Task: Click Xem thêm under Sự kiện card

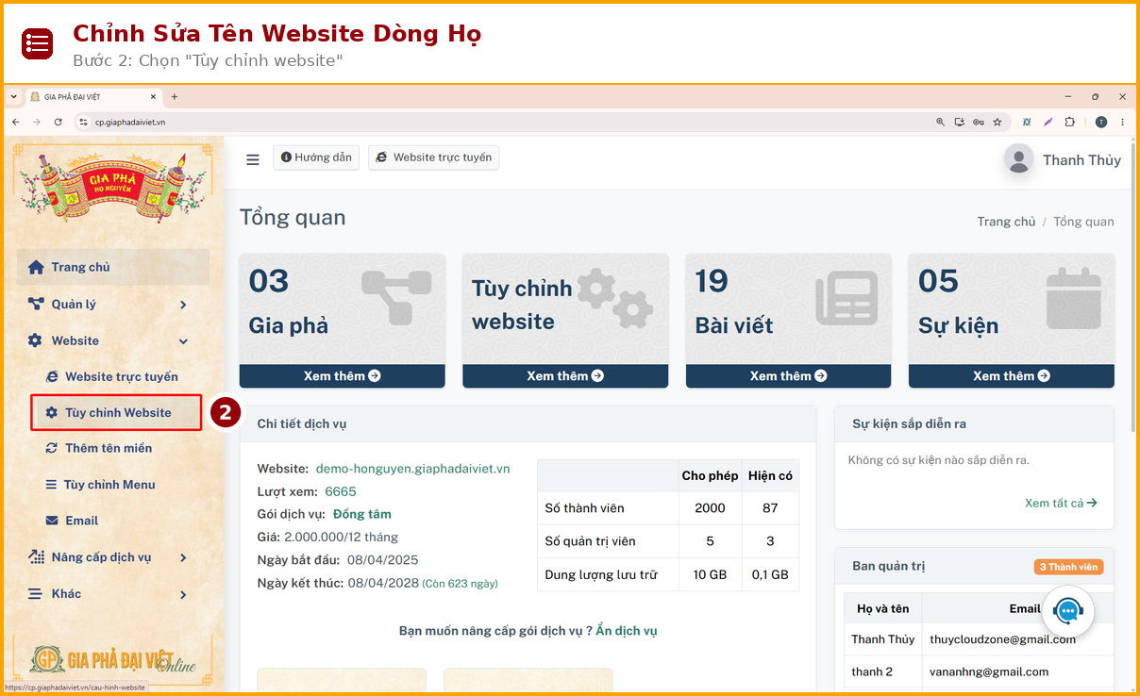Action: coord(1011,375)
